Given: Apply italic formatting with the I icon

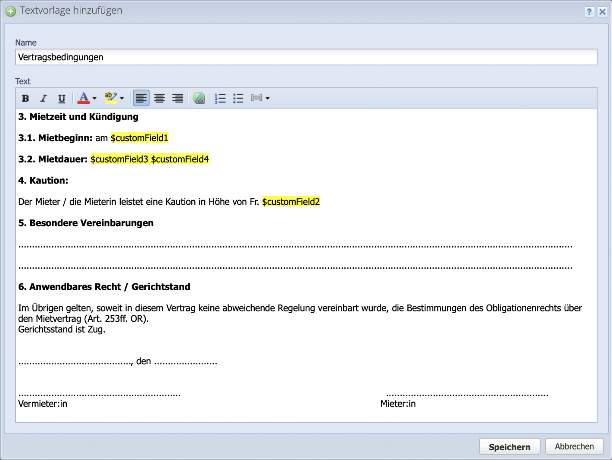Looking at the screenshot, I should tap(43, 98).
